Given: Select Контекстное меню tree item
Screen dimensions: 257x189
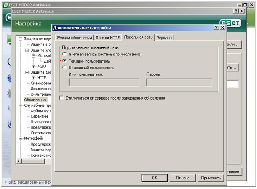Looking at the screenshot, I should 41,155.
